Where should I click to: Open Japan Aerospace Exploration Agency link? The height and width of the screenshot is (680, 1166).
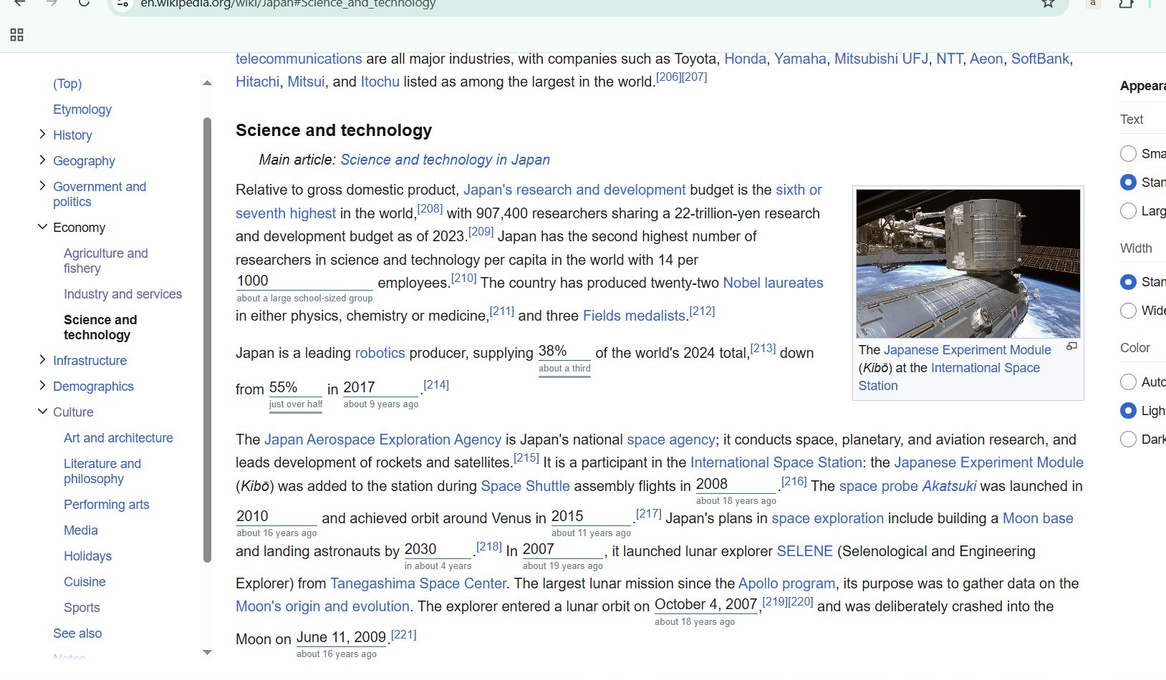pos(382,439)
